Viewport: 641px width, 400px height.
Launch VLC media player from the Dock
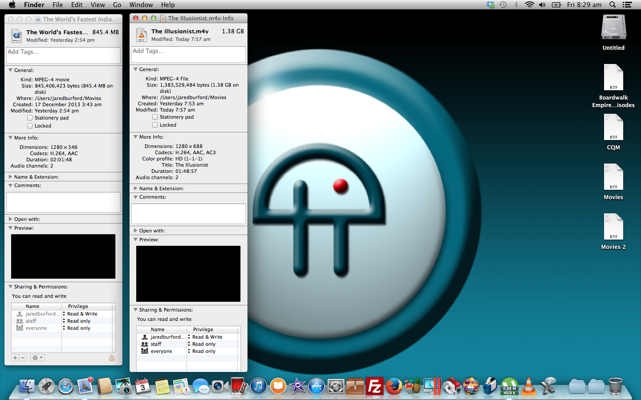pos(528,386)
